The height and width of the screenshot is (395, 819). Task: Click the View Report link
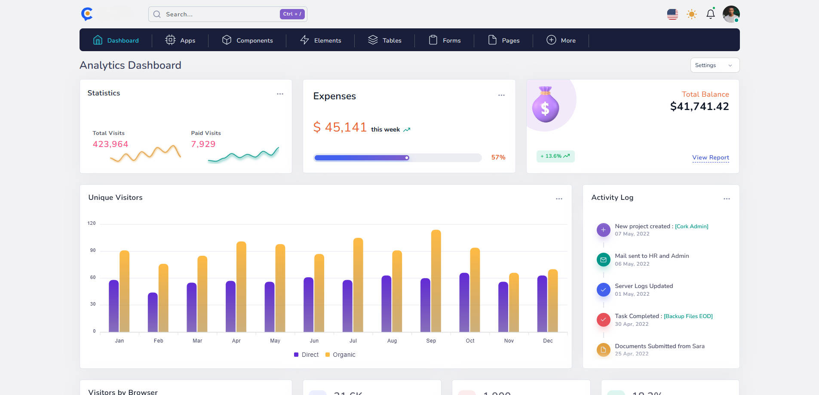tap(710, 157)
